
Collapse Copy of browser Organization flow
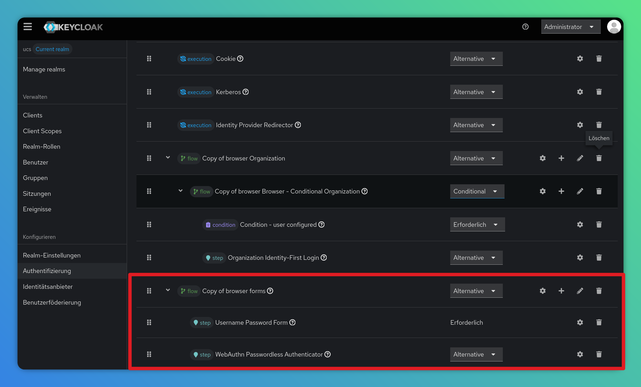click(168, 158)
